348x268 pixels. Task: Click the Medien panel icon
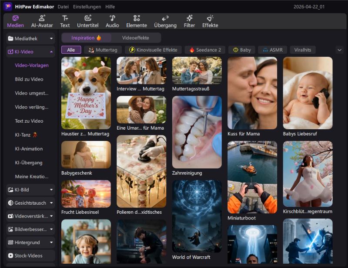coord(15,21)
